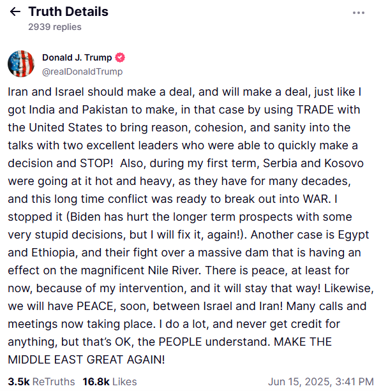The image size is (381, 391).
Task: Click the word TRADE in the post
Action: pos(315,110)
